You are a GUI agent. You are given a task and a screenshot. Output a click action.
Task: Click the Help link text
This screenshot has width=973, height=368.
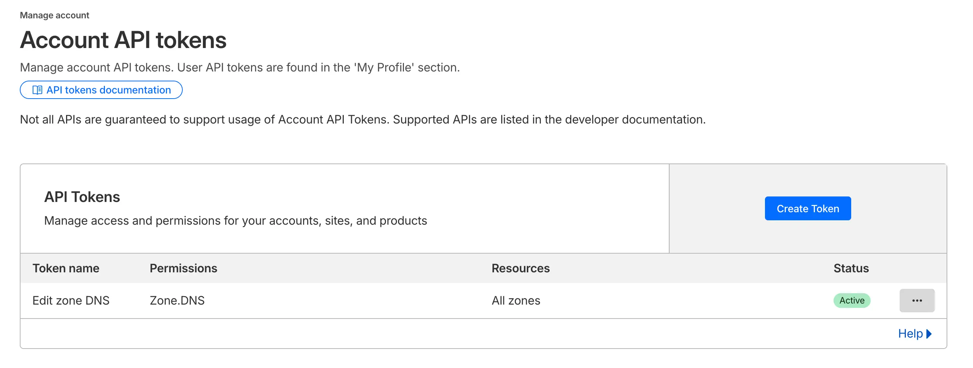pyautogui.click(x=910, y=333)
